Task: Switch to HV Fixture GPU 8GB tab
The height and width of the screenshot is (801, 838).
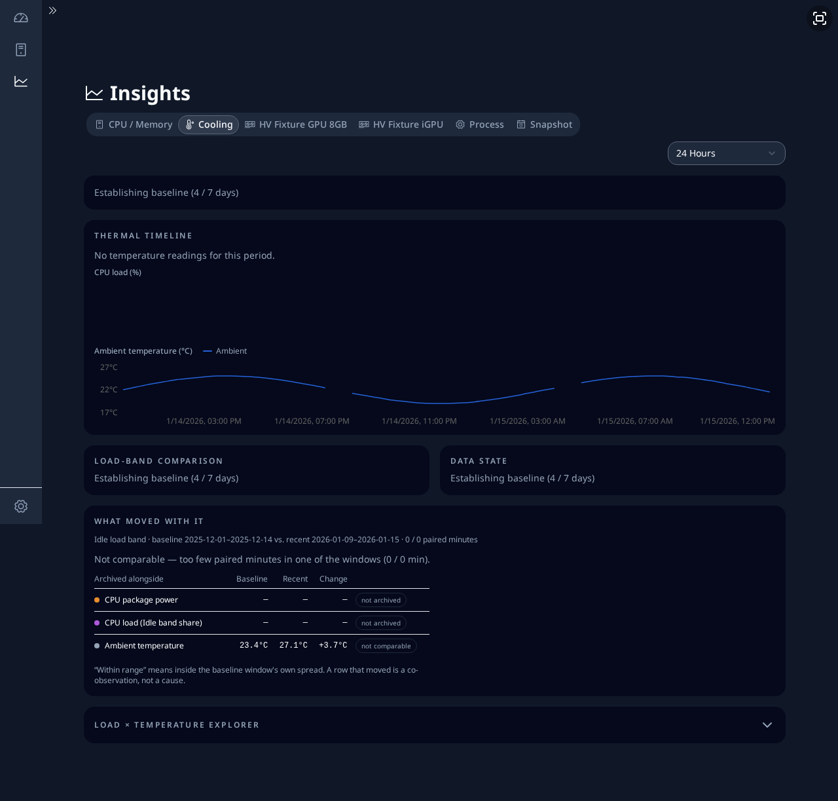Action: click(296, 124)
